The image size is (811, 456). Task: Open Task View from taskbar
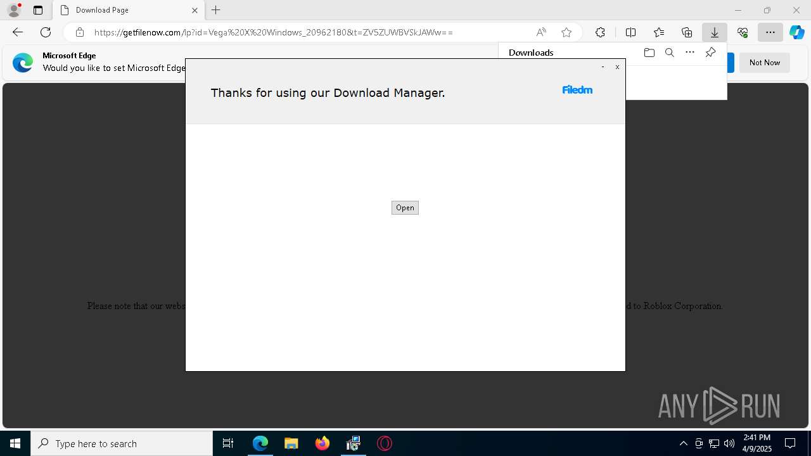coord(228,443)
